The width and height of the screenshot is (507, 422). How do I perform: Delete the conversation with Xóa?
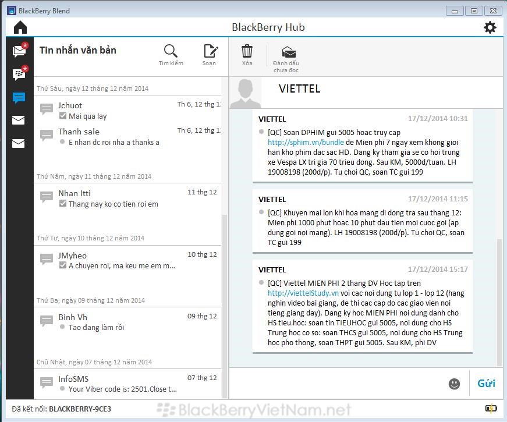coord(247,55)
